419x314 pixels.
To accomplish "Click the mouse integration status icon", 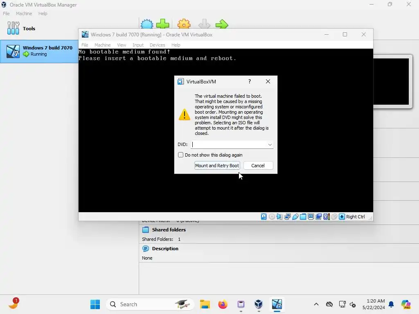I will click(x=334, y=217).
